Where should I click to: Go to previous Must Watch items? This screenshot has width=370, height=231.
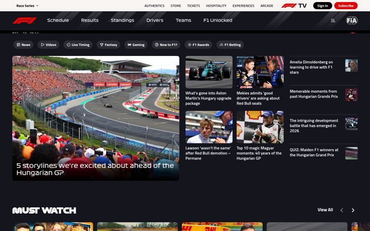(342, 210)
